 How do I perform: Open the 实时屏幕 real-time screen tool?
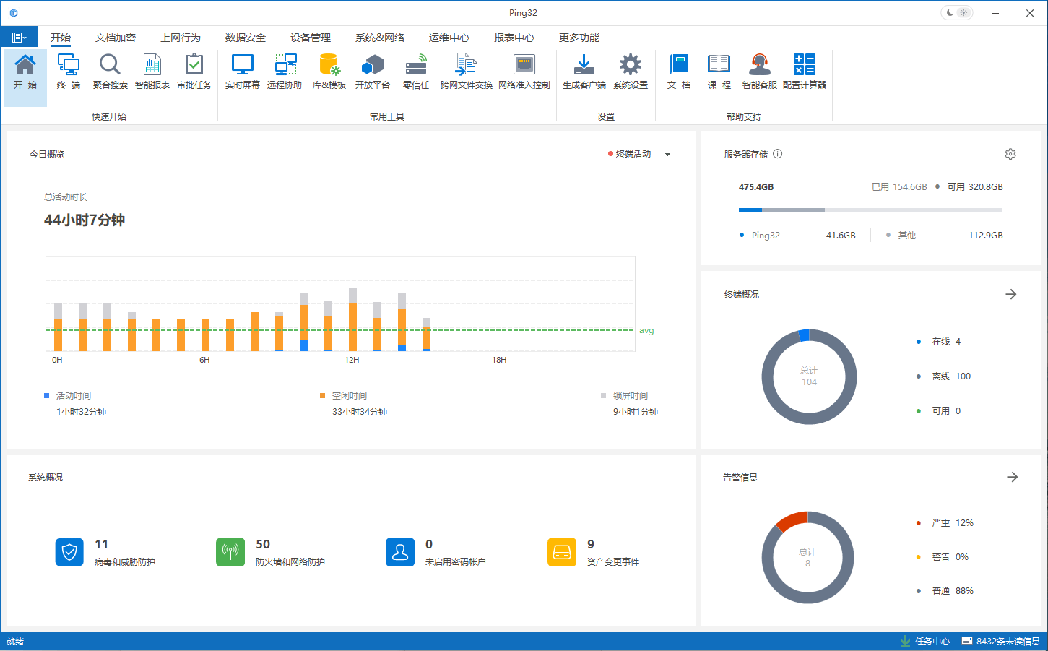242,72
